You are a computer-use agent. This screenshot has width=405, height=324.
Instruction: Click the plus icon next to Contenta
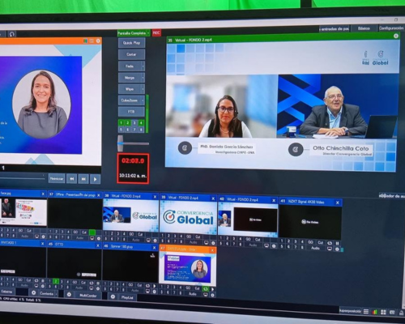(x=33, y=292)
